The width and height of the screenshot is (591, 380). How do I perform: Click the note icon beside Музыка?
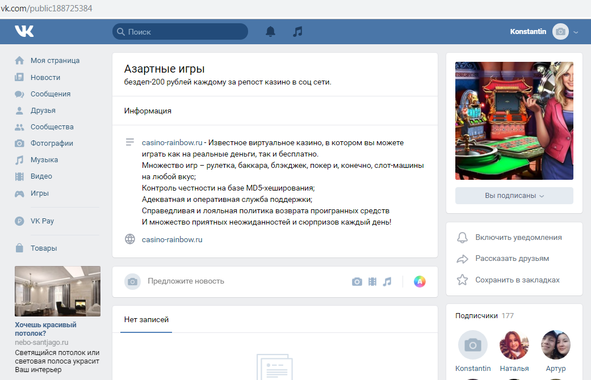point(19,160)
